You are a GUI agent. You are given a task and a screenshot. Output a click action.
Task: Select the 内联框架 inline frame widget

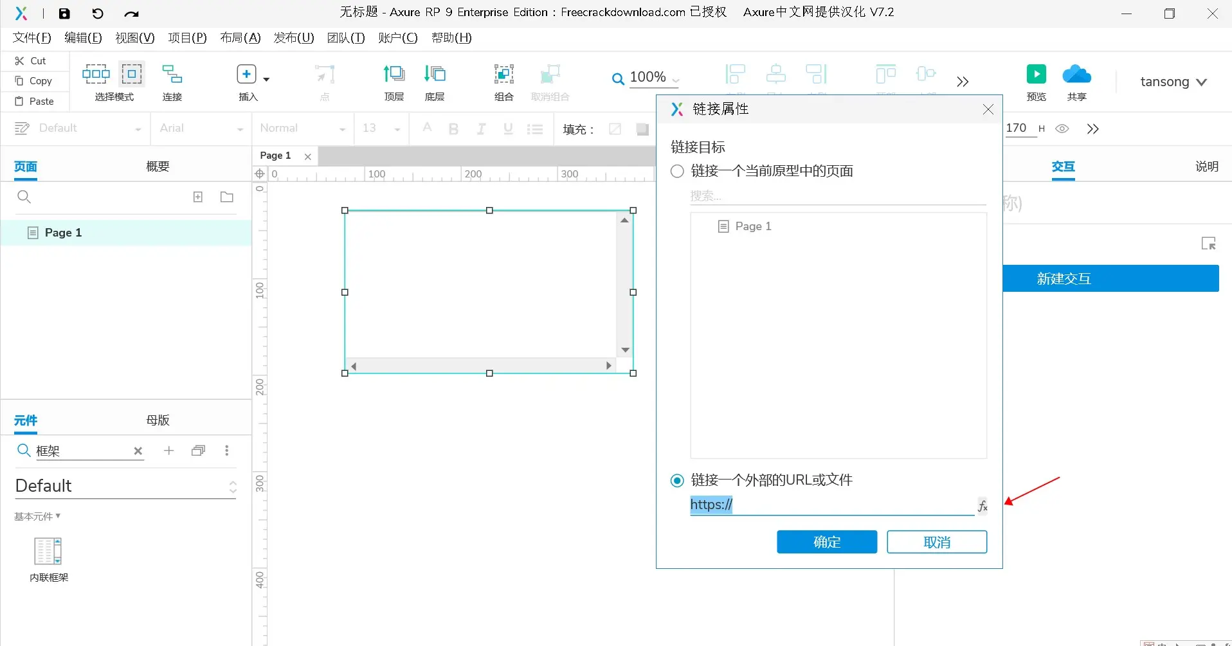(x=49, y=559)
